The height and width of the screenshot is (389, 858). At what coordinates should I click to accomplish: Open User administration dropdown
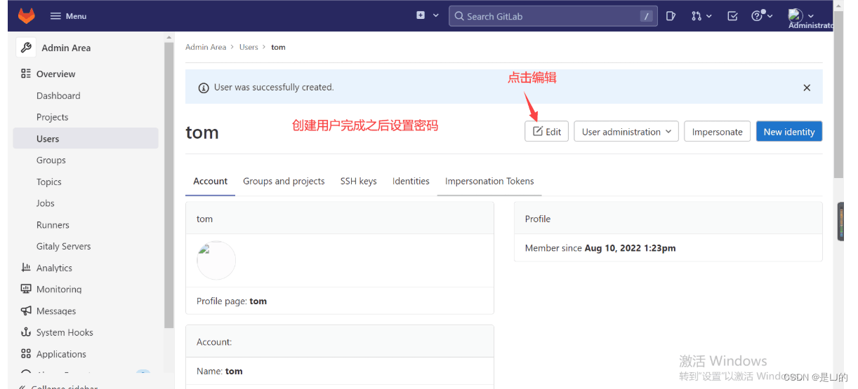(626, 132)
